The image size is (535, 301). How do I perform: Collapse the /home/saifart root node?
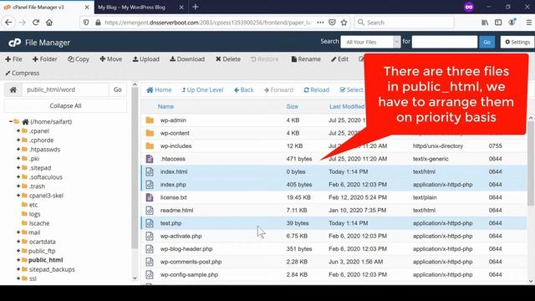click(11, 121)
